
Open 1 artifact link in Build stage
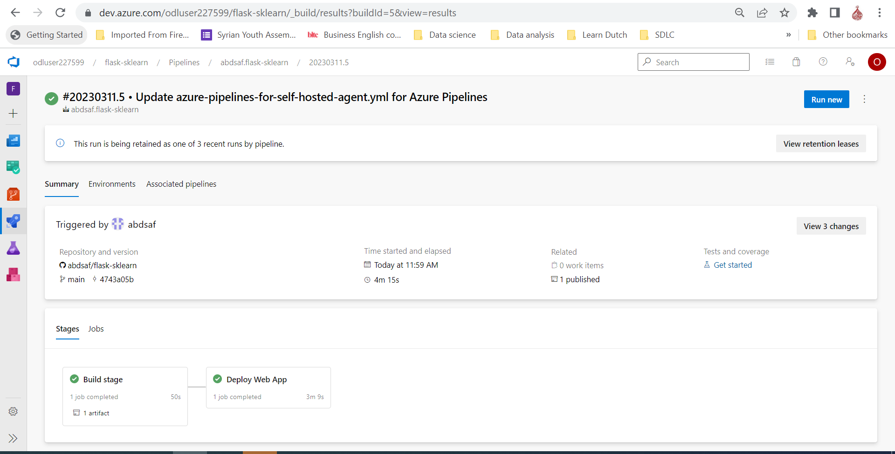[x=96, y=413]
